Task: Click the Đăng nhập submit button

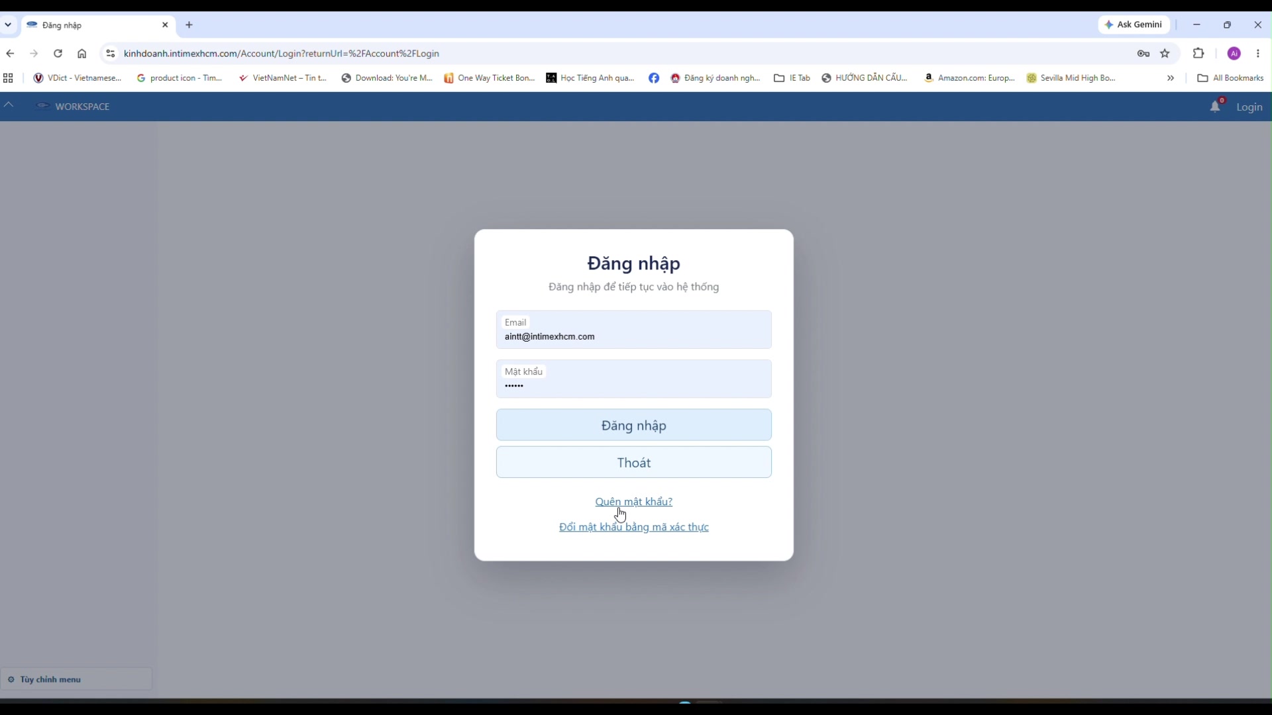Action: pos(634,425)
